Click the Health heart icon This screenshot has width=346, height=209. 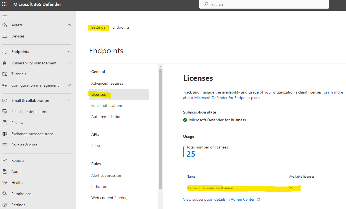point(5,183)
